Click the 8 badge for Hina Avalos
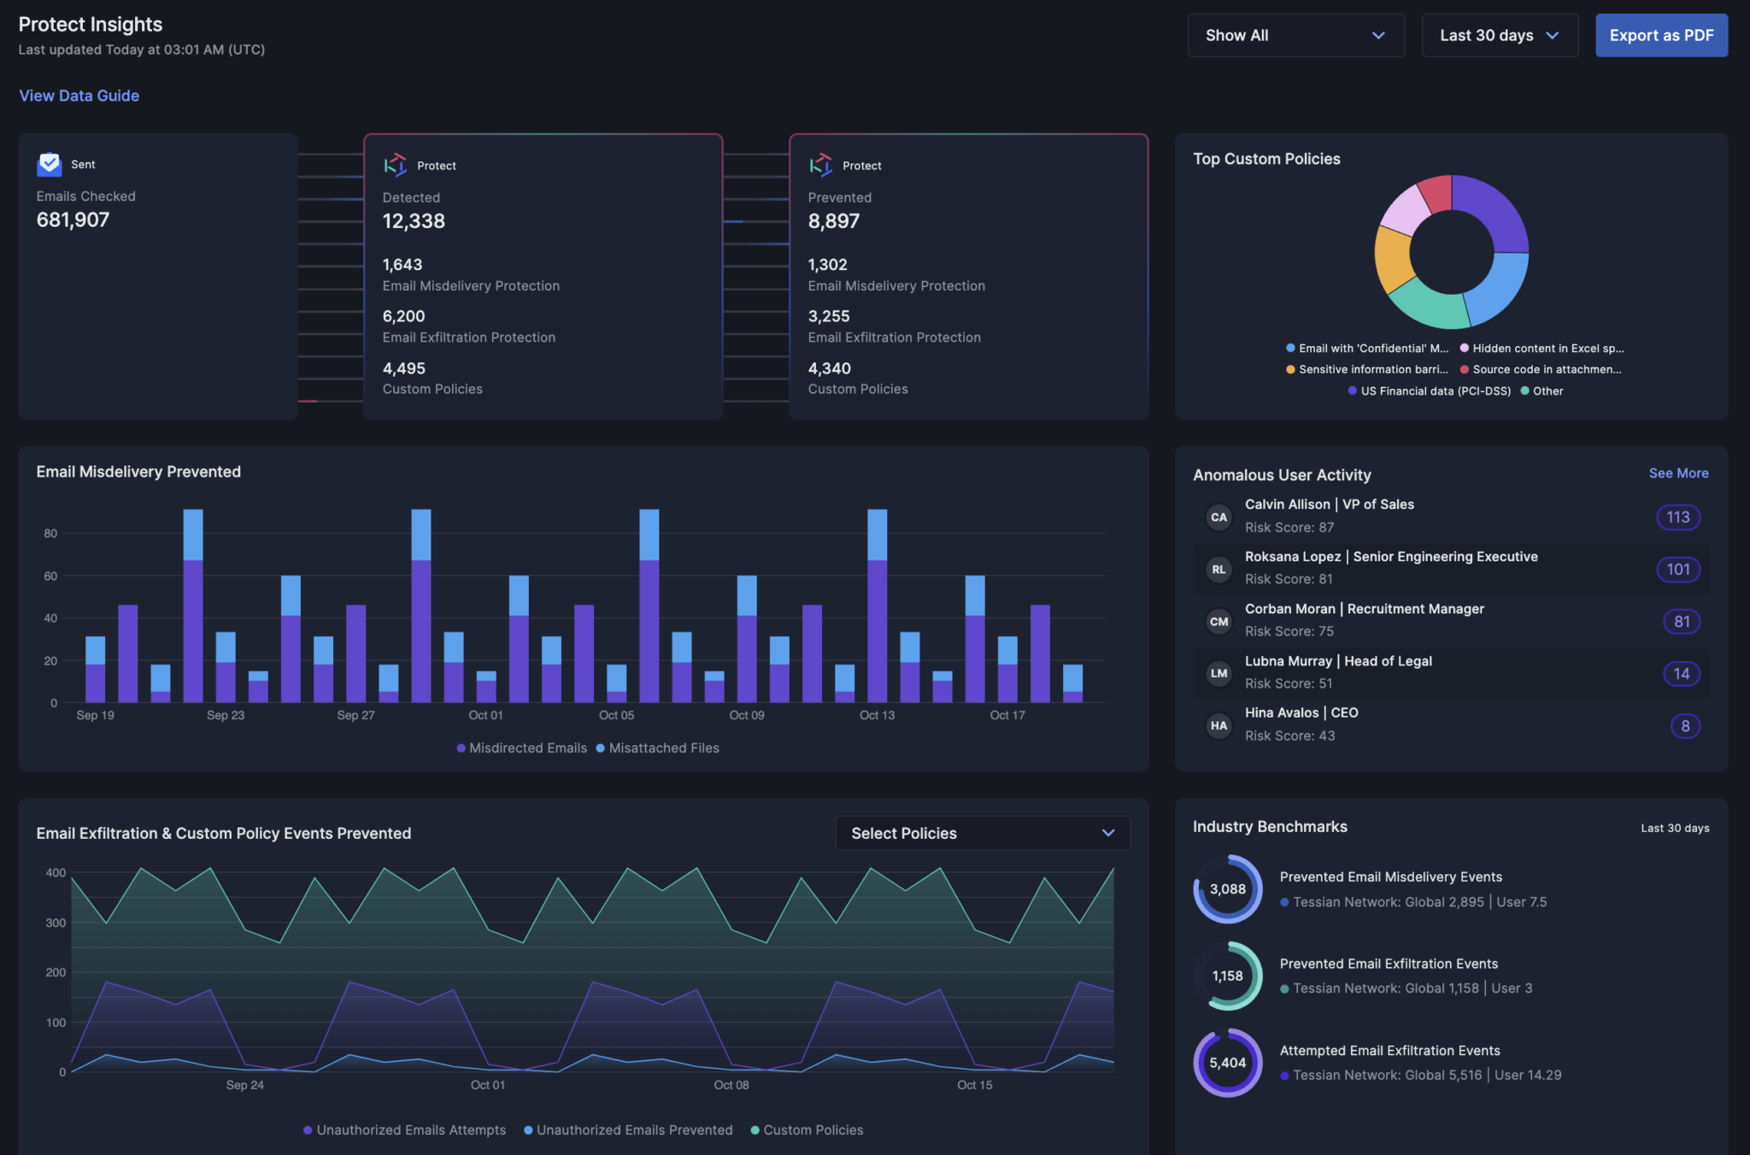The image size is (1750, 1155). pos(1685,726)
